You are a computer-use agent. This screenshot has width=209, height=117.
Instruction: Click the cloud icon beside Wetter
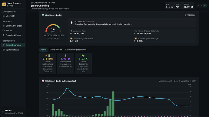click(4, 30)
